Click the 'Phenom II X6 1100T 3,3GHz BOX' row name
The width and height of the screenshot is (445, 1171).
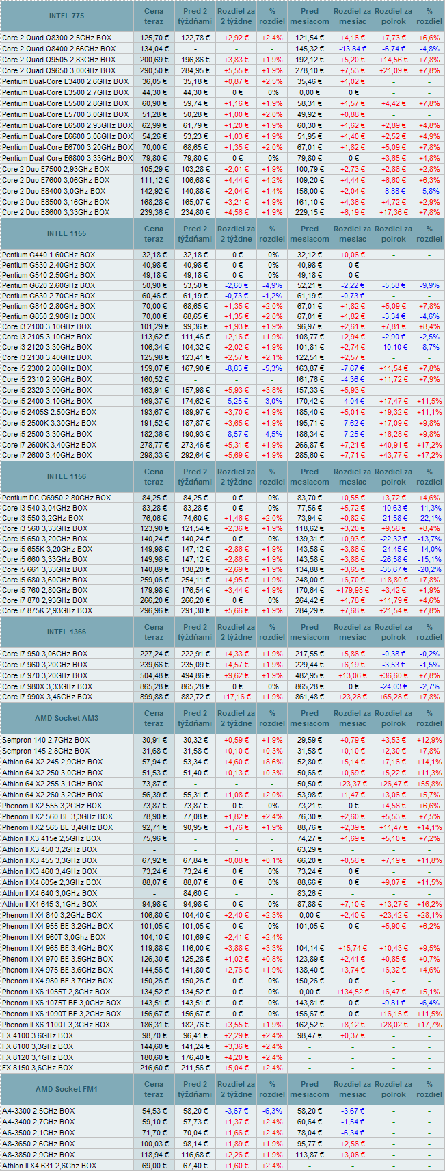(x=56, y=1025)
